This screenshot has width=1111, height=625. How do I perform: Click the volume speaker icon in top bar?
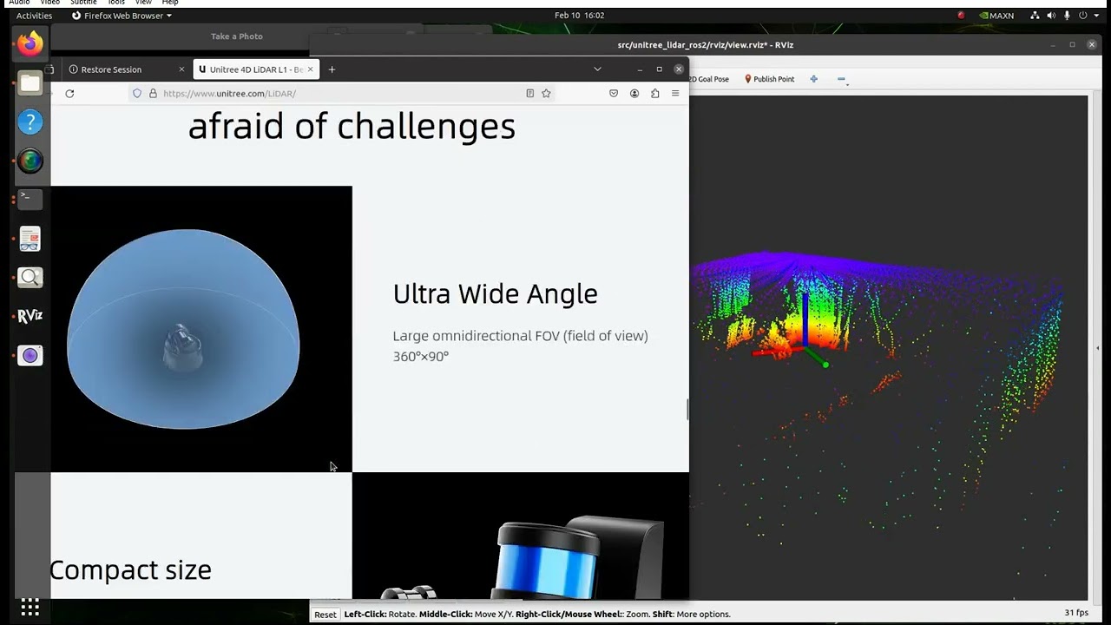click(1051, 16)
